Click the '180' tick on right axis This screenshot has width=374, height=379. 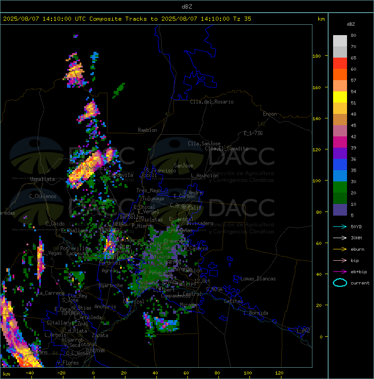pos(316,56)
